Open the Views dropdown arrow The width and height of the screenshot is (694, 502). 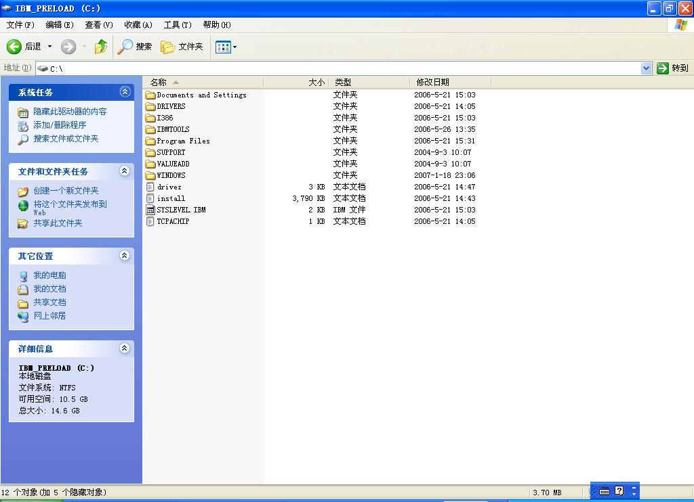[x=234, y=47]
